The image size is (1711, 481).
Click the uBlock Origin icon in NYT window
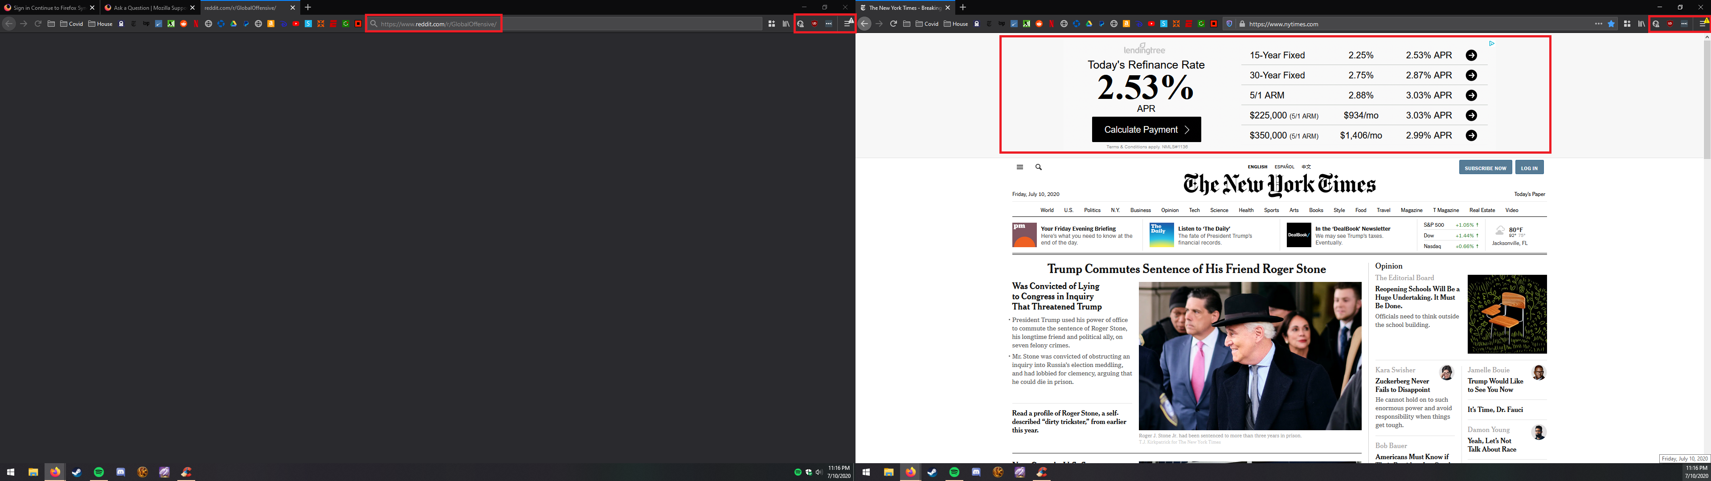point(1670,24)
